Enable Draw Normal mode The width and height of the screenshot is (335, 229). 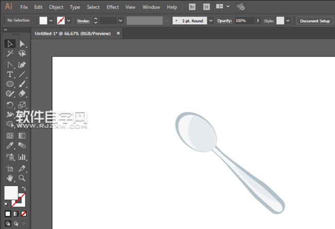(8, 223)
